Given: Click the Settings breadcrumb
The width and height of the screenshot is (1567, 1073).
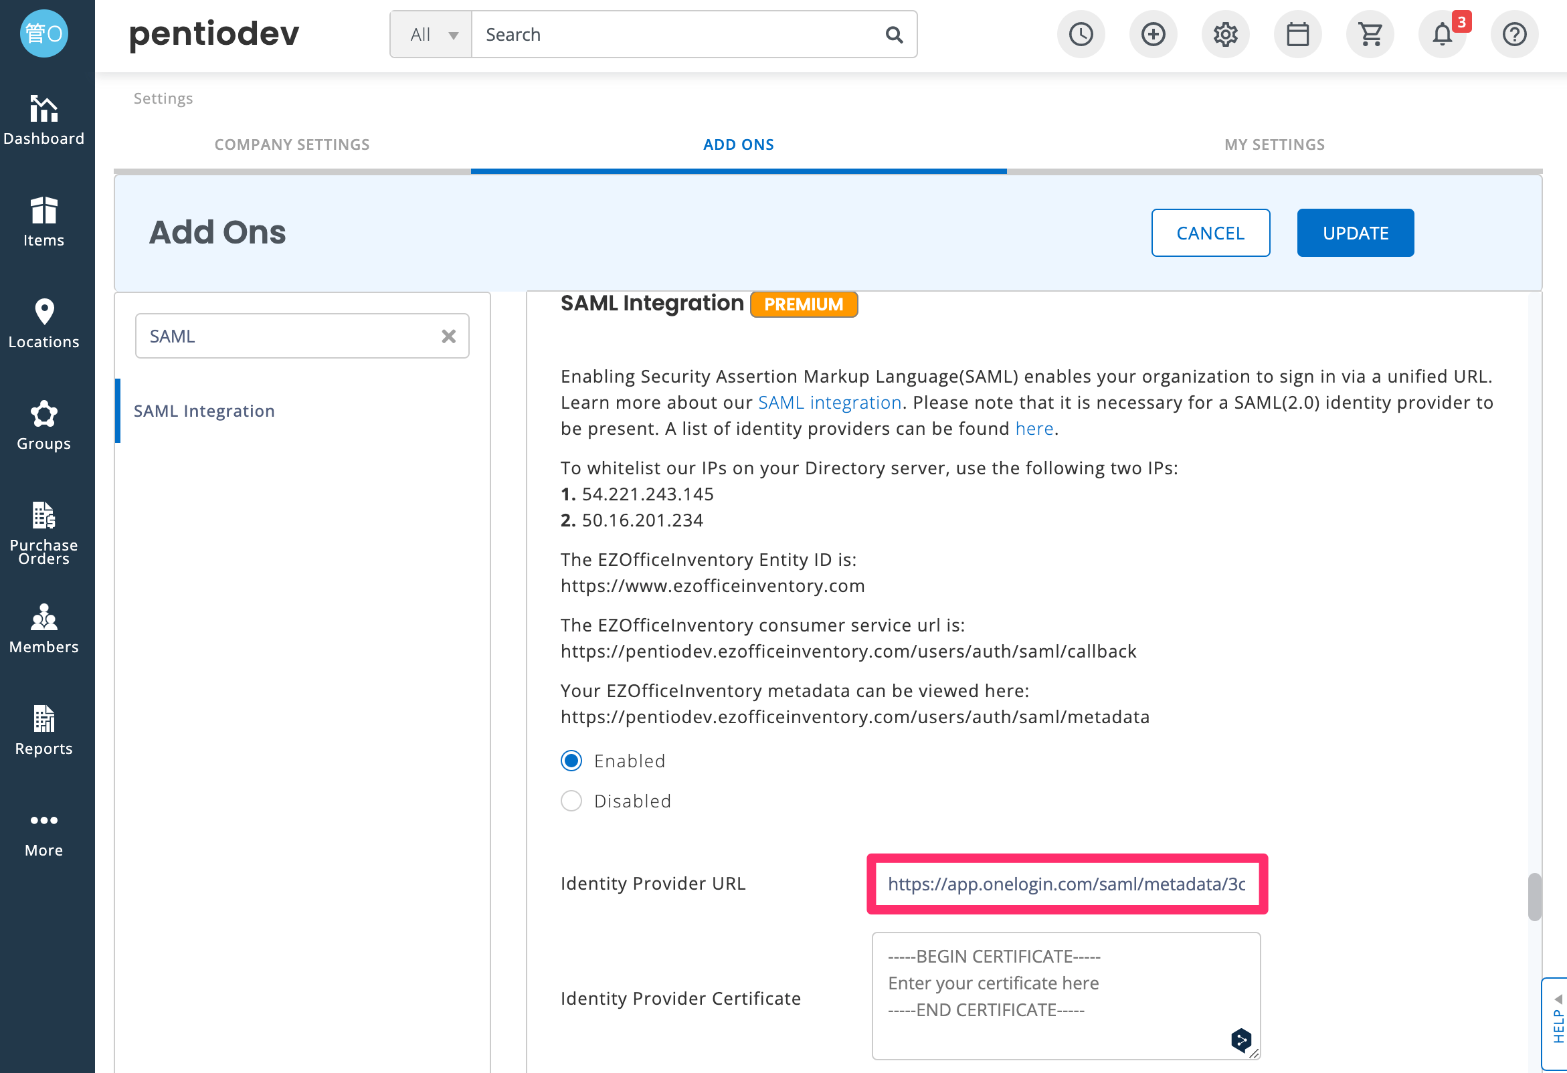Looking at the screenshot, I should [163, 98].
